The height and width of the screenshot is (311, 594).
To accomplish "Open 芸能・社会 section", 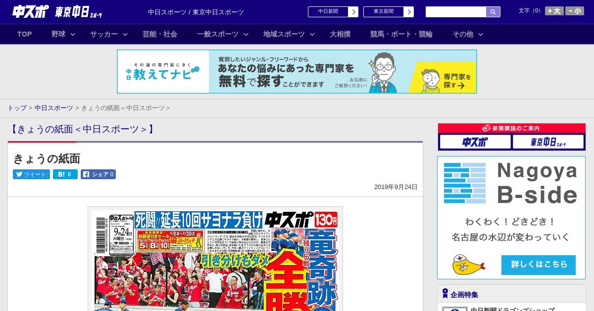I will point(160,34).
